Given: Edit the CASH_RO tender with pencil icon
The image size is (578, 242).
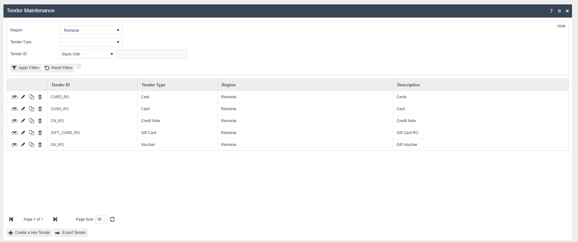Looking at the screenshot, I should point(23,109).
